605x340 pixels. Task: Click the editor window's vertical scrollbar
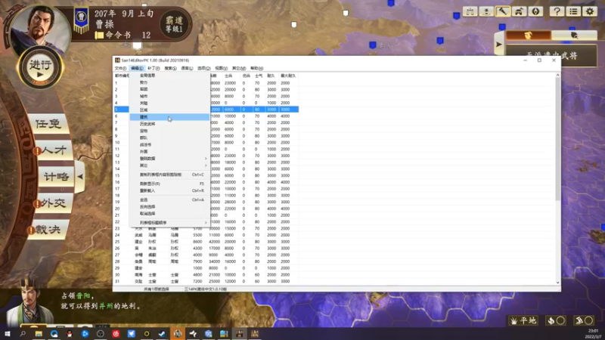(557, 139)
